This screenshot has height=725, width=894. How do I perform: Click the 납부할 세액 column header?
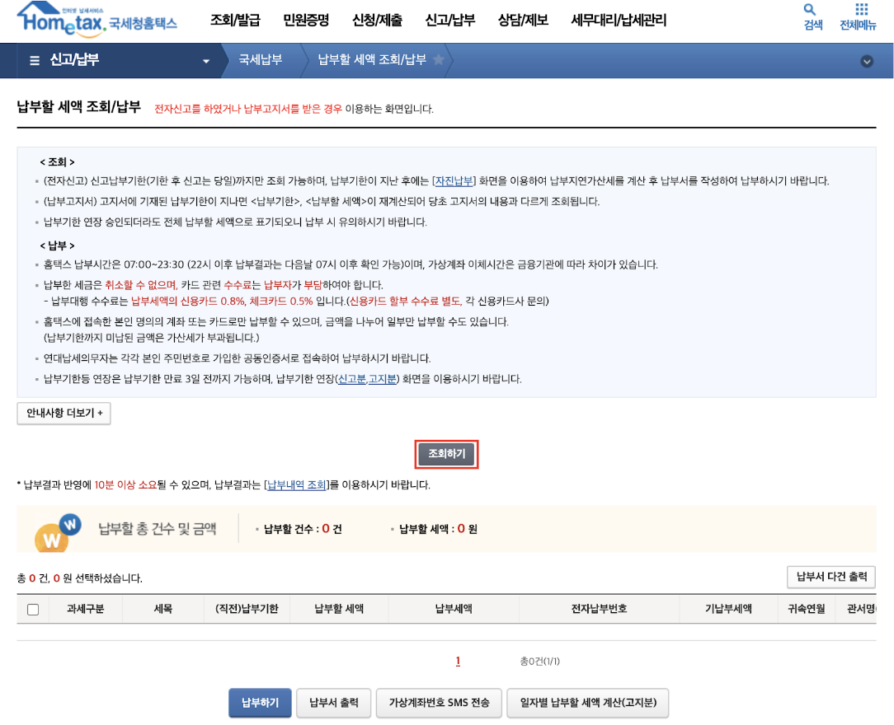[x=339, y=609]
